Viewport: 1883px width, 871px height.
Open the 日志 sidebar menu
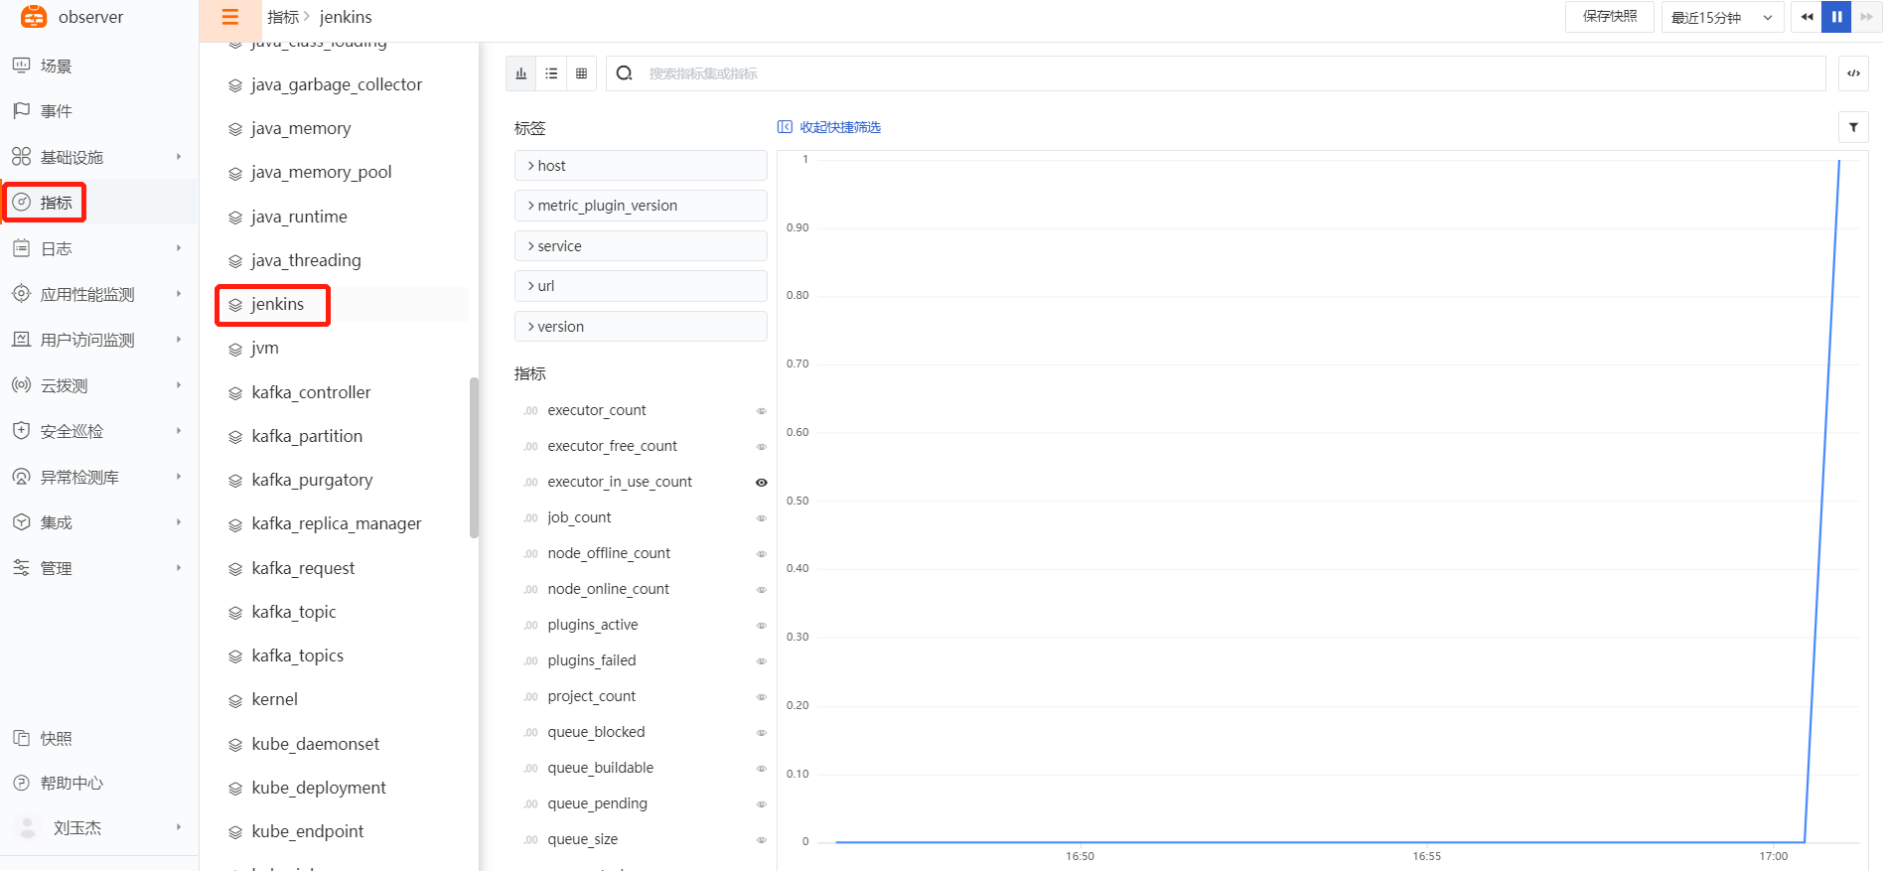click(57, 248)
